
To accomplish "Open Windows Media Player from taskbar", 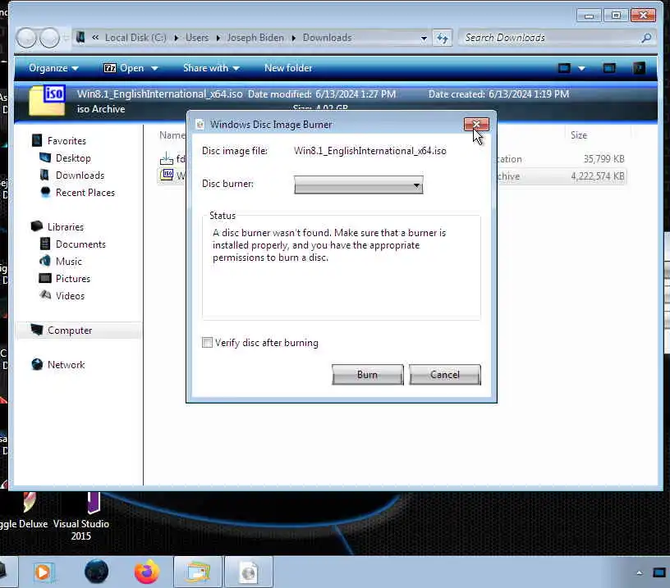I will point(43,572).
